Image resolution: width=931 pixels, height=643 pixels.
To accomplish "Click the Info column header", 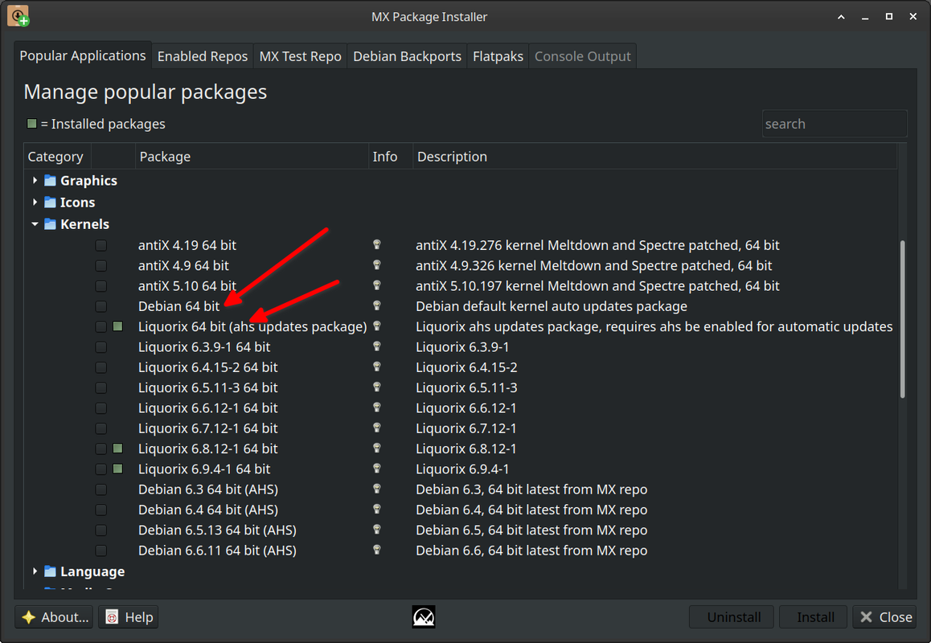I will coord(390,157).
